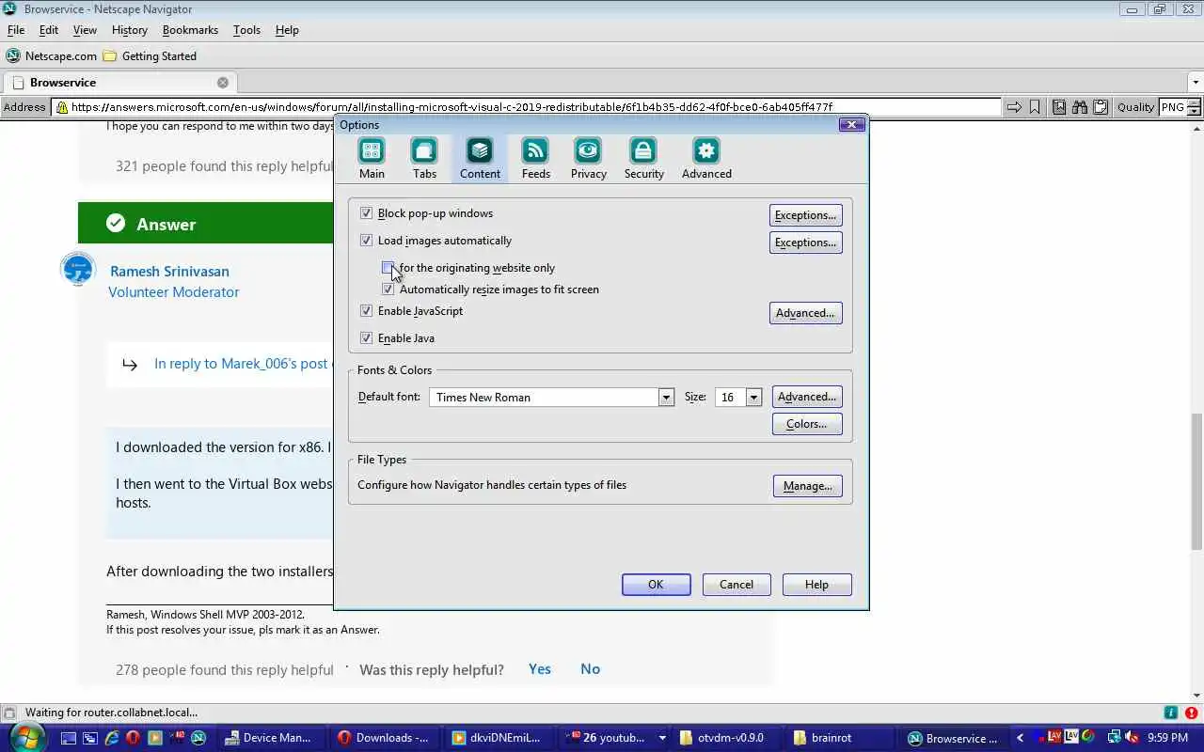Screen dimensions: 1204x752
Task: Click Switch Windows quick launch icon
Action: [90, 738]
